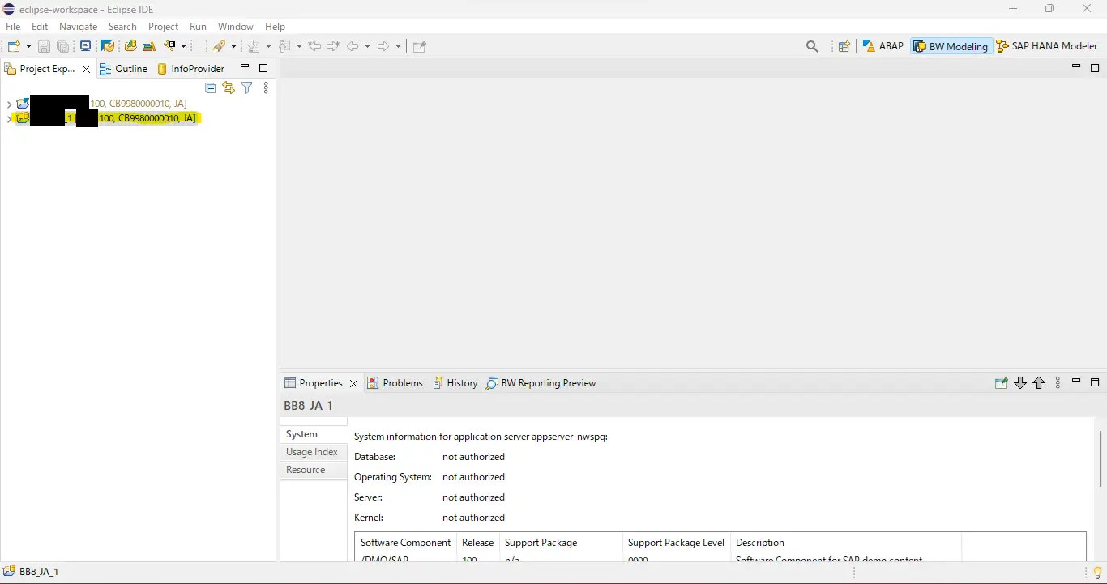Image resolution: width=1107 pixels, height=584 pixels.
Task: Open the Edit menu
Action: pyautogui.click(x=40, y=27)
